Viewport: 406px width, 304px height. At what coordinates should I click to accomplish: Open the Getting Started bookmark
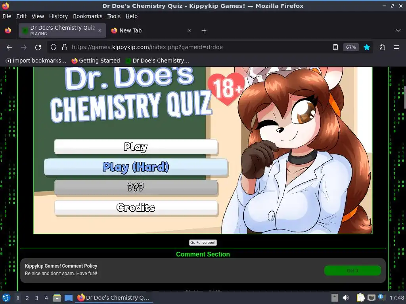[x=96, y=61]
